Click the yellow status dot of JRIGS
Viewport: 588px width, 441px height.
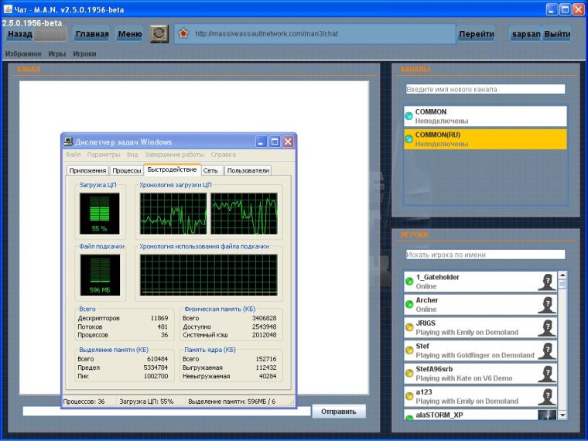click(x=409, y=327)
